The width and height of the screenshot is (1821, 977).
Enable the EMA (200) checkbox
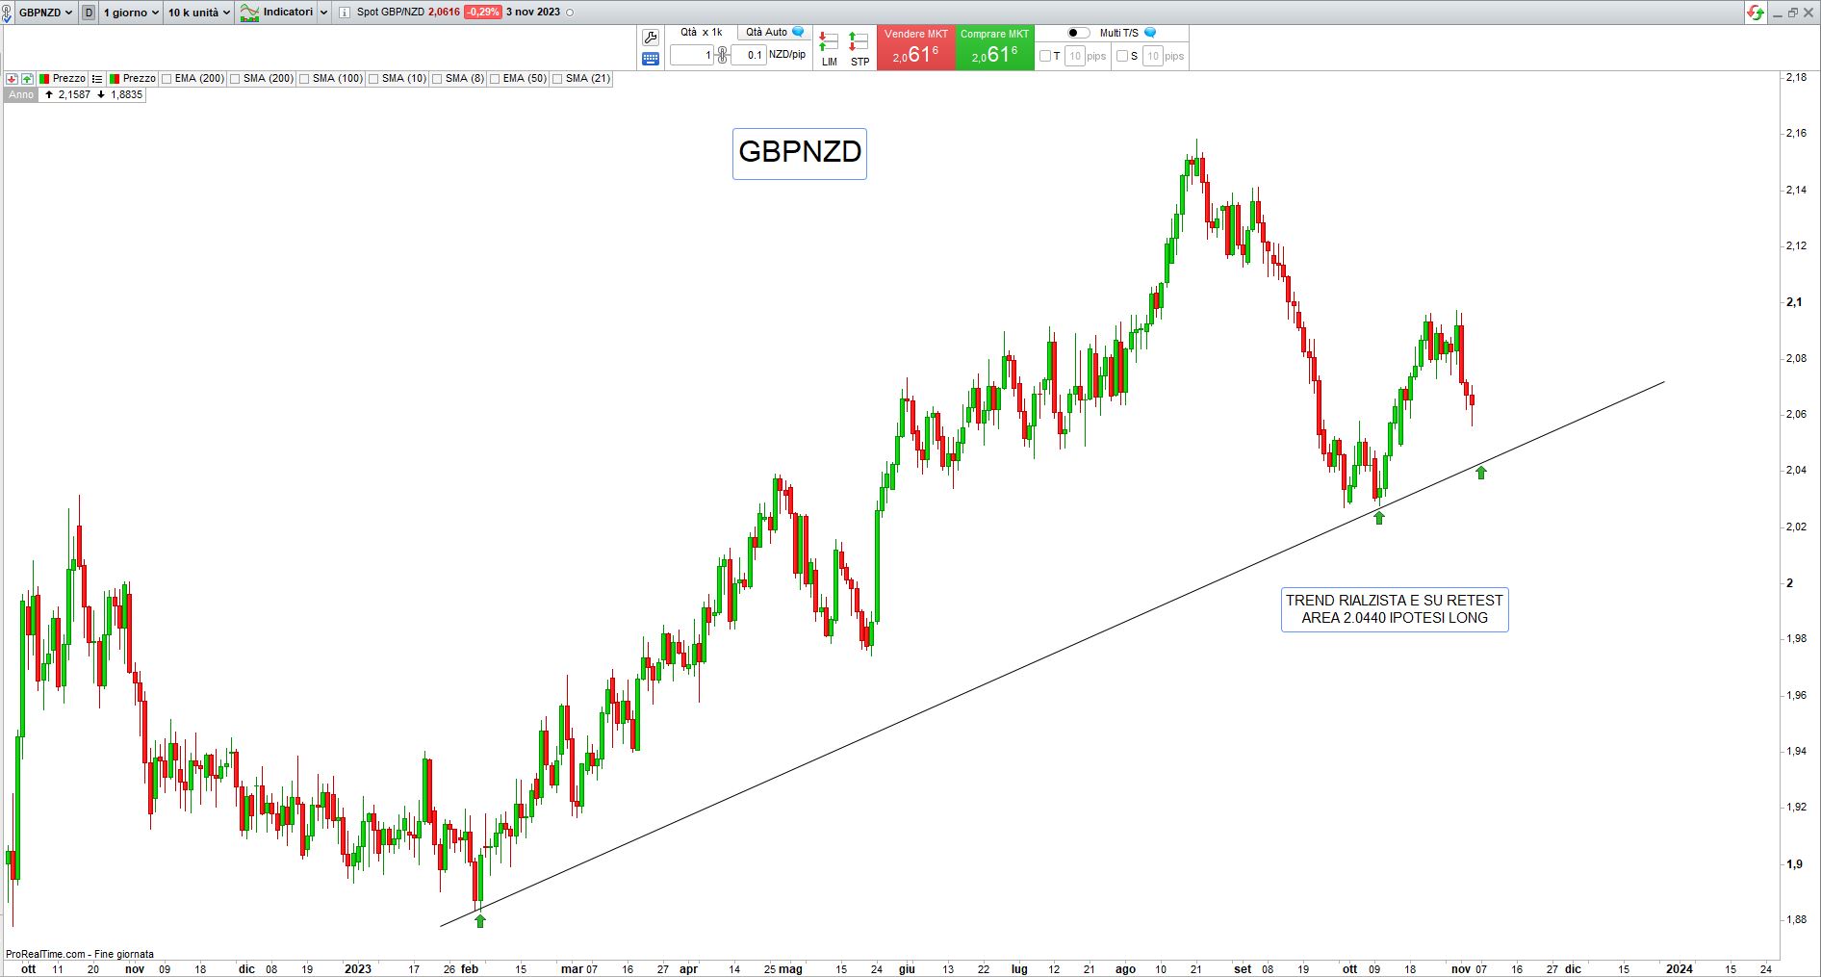167,79
